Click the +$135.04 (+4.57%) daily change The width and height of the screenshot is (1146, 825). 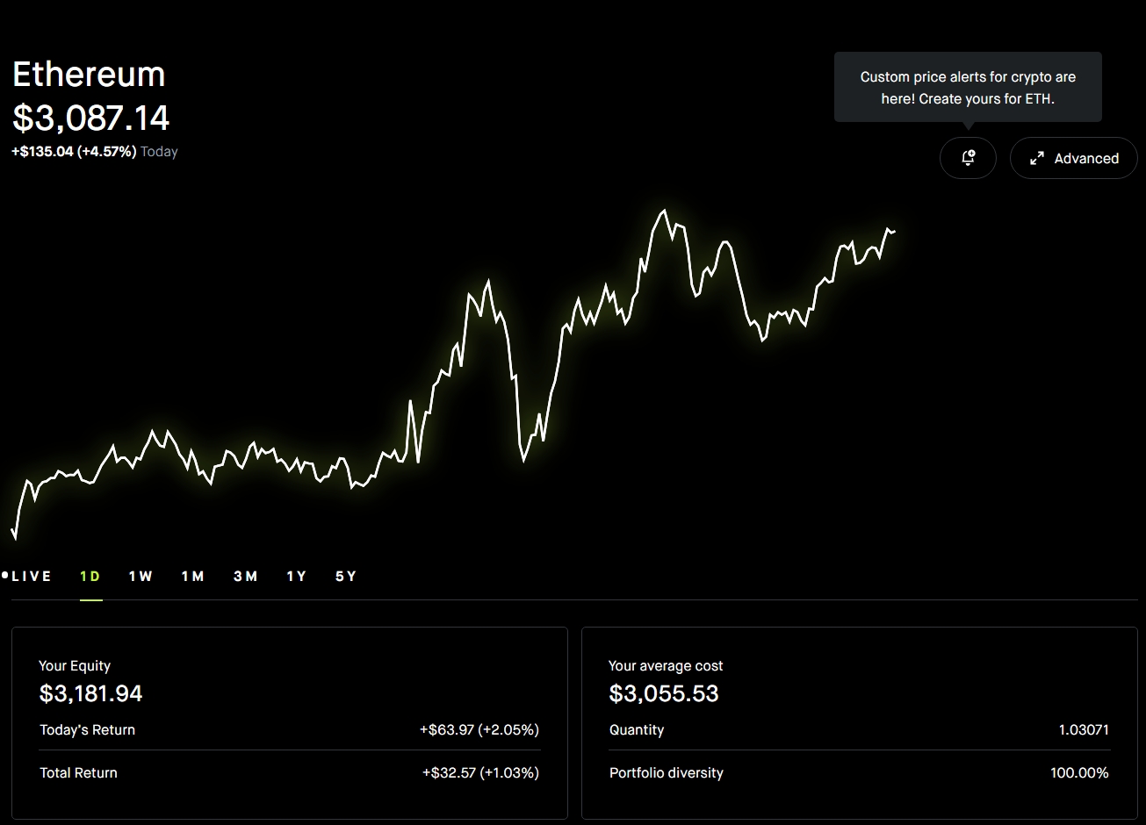tap(74, 151)
